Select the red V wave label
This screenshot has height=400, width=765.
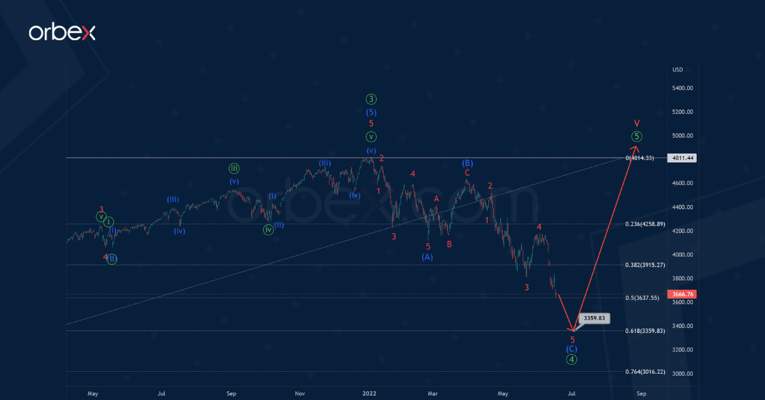pos(636,122)
